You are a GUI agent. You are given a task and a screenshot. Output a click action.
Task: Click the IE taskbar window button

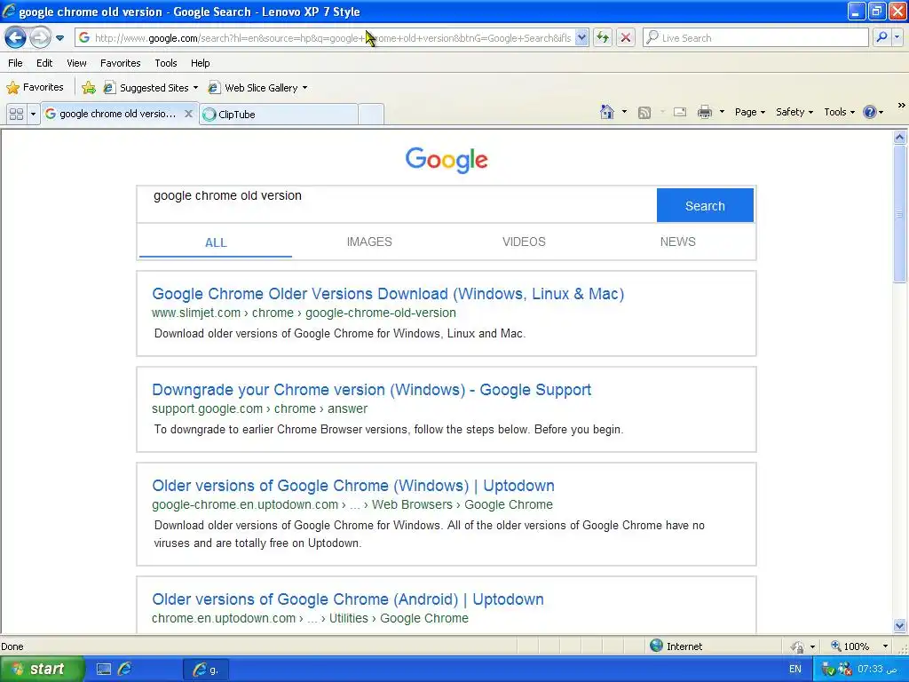click(x=206, y=670)
